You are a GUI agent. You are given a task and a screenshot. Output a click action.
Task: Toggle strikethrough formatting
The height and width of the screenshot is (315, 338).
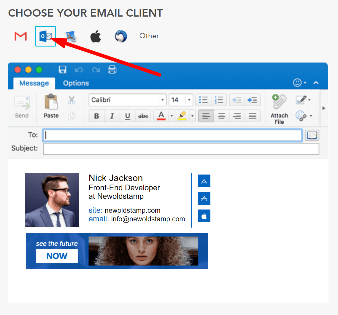(143, 116)
